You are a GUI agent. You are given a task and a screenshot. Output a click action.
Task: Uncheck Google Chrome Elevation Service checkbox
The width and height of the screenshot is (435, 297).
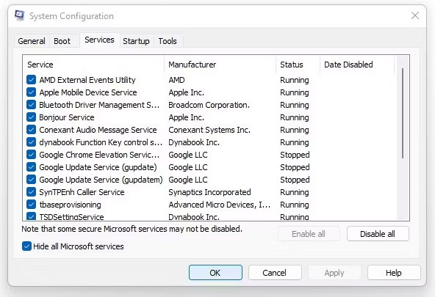(x=31, y=155)
